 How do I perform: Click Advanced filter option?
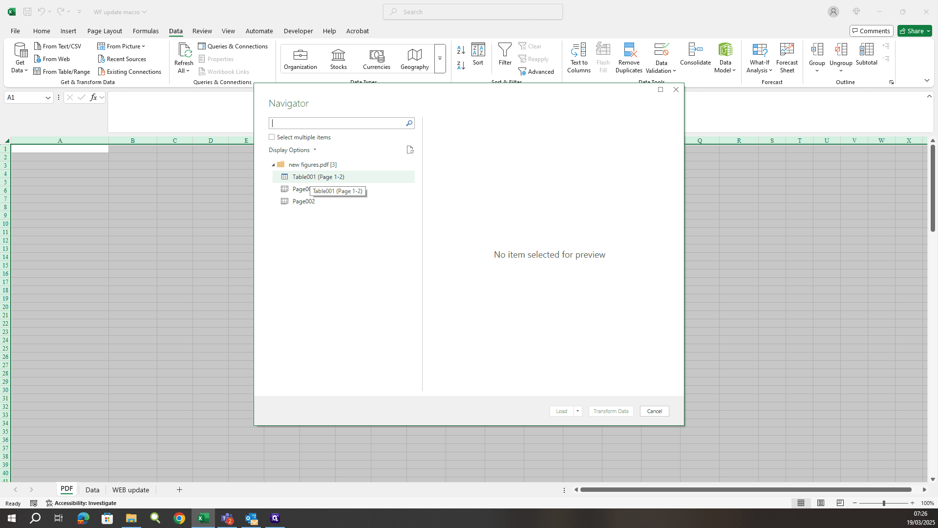click(x=536, y=71)
